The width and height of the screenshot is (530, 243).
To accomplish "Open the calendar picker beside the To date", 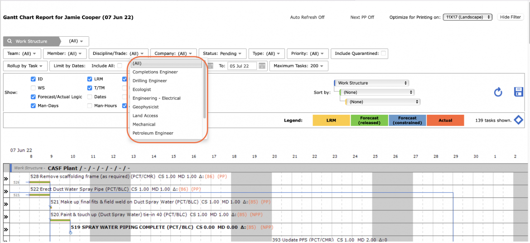I will click(262, 66).
